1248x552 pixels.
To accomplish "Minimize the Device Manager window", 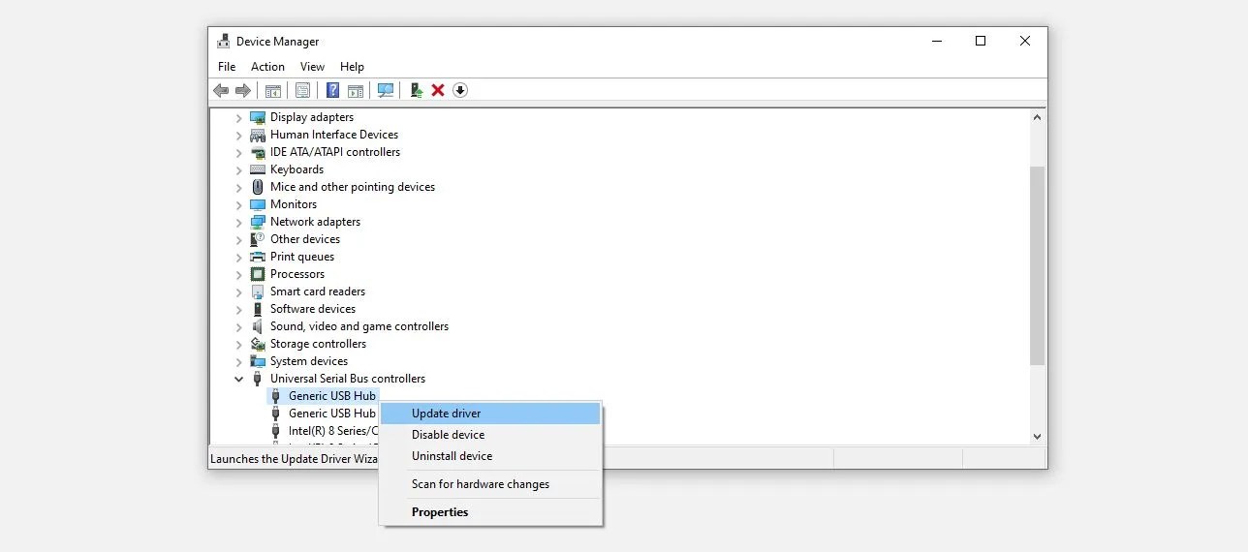I will pos(936,42).
